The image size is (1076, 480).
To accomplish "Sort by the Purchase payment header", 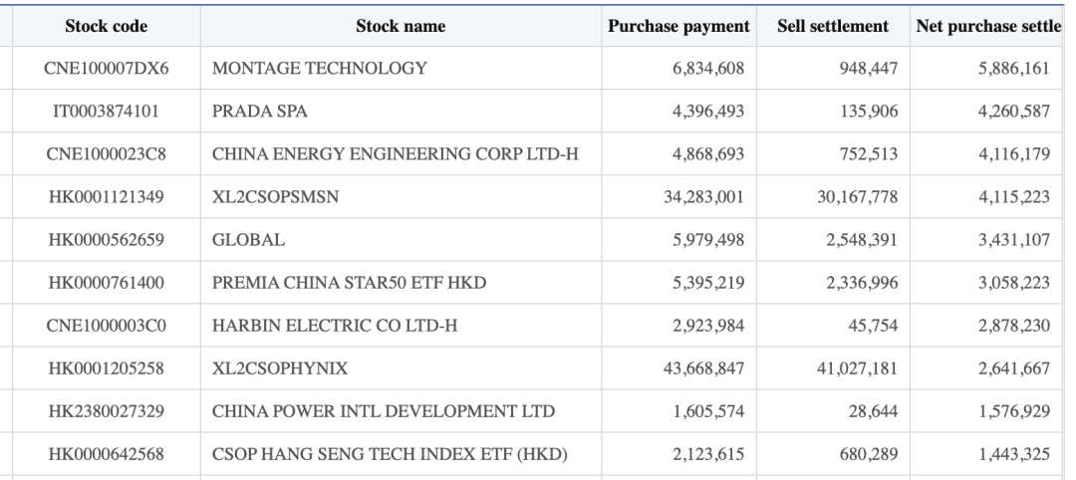I will [x=678, y=26].
